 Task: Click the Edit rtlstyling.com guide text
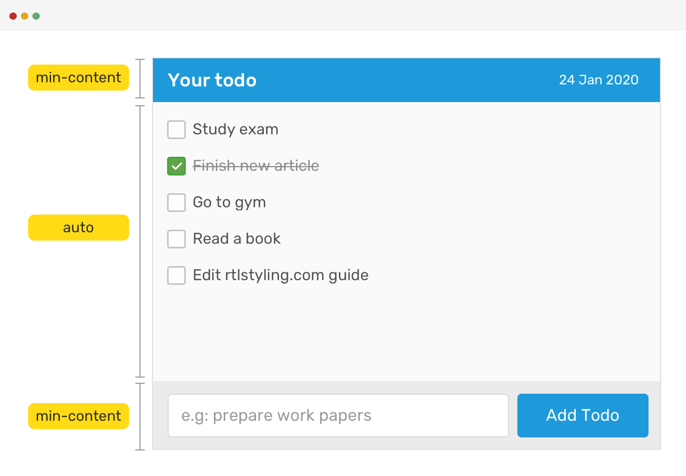click(x=281, y=275)
